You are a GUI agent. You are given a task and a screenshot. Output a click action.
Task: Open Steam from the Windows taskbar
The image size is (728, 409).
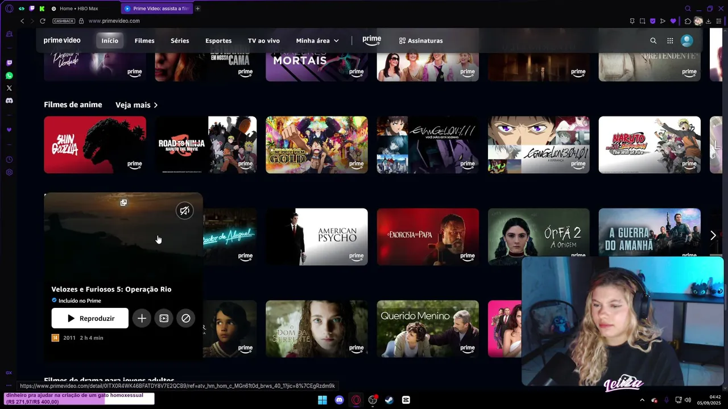(389, 400)
